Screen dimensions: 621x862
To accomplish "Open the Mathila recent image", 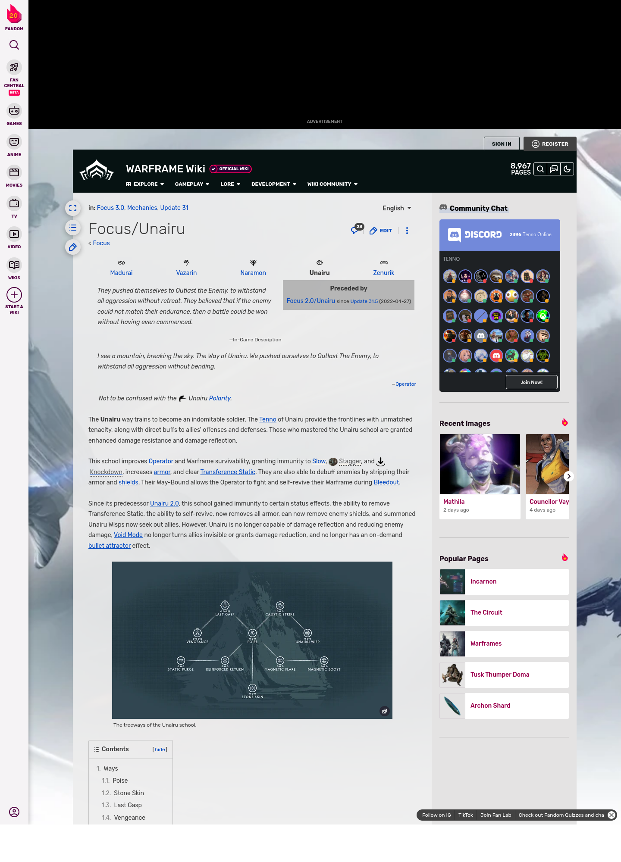I will (480, 464).
